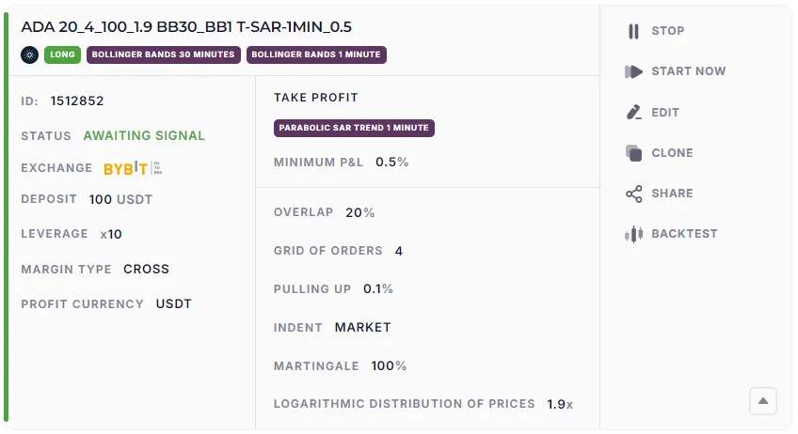Click the Edit pencil icon
798x434 pixels.
click(633, 113)
